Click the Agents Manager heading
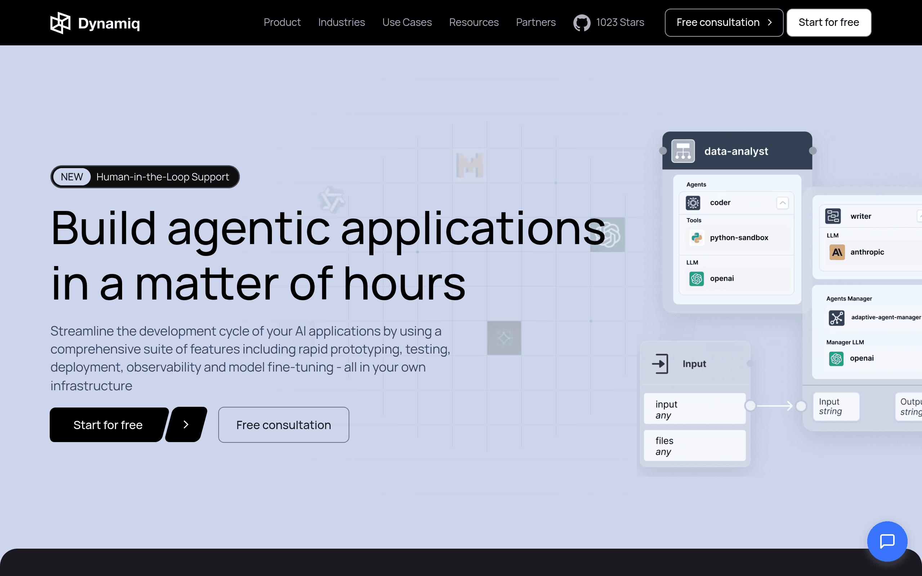 849,299
